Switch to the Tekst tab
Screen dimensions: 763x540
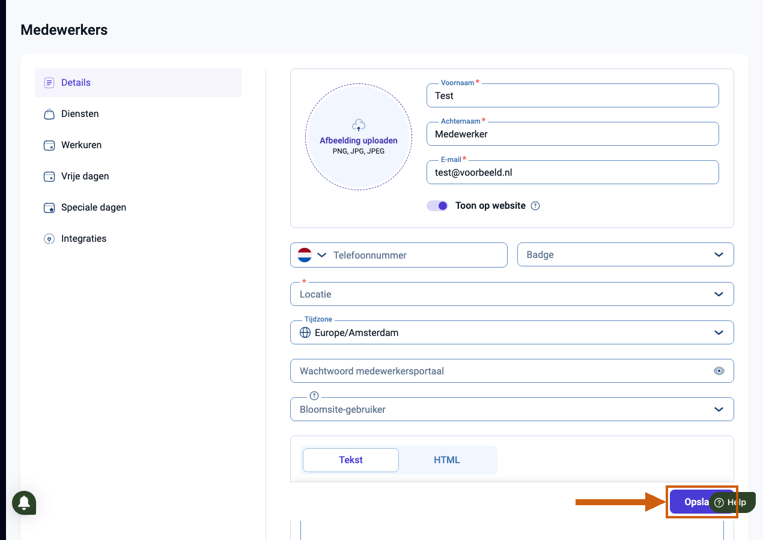click(351, 460)
